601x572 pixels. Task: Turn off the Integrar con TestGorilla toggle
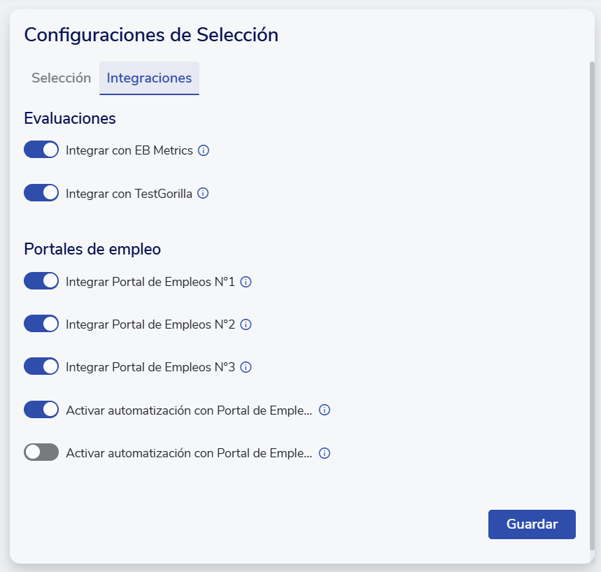41,192
